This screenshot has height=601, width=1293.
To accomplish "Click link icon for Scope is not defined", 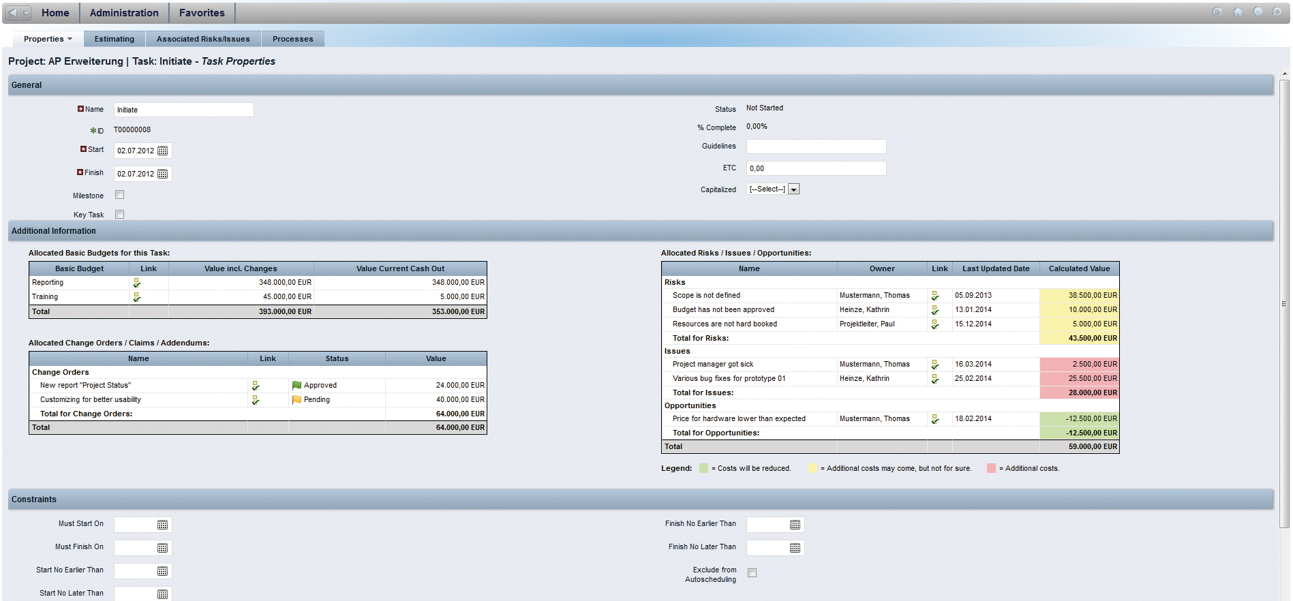I will click(935, 296).
